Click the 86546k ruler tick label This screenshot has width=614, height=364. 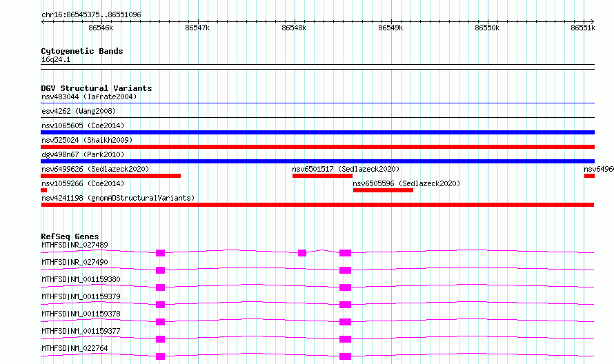[101, 28]
